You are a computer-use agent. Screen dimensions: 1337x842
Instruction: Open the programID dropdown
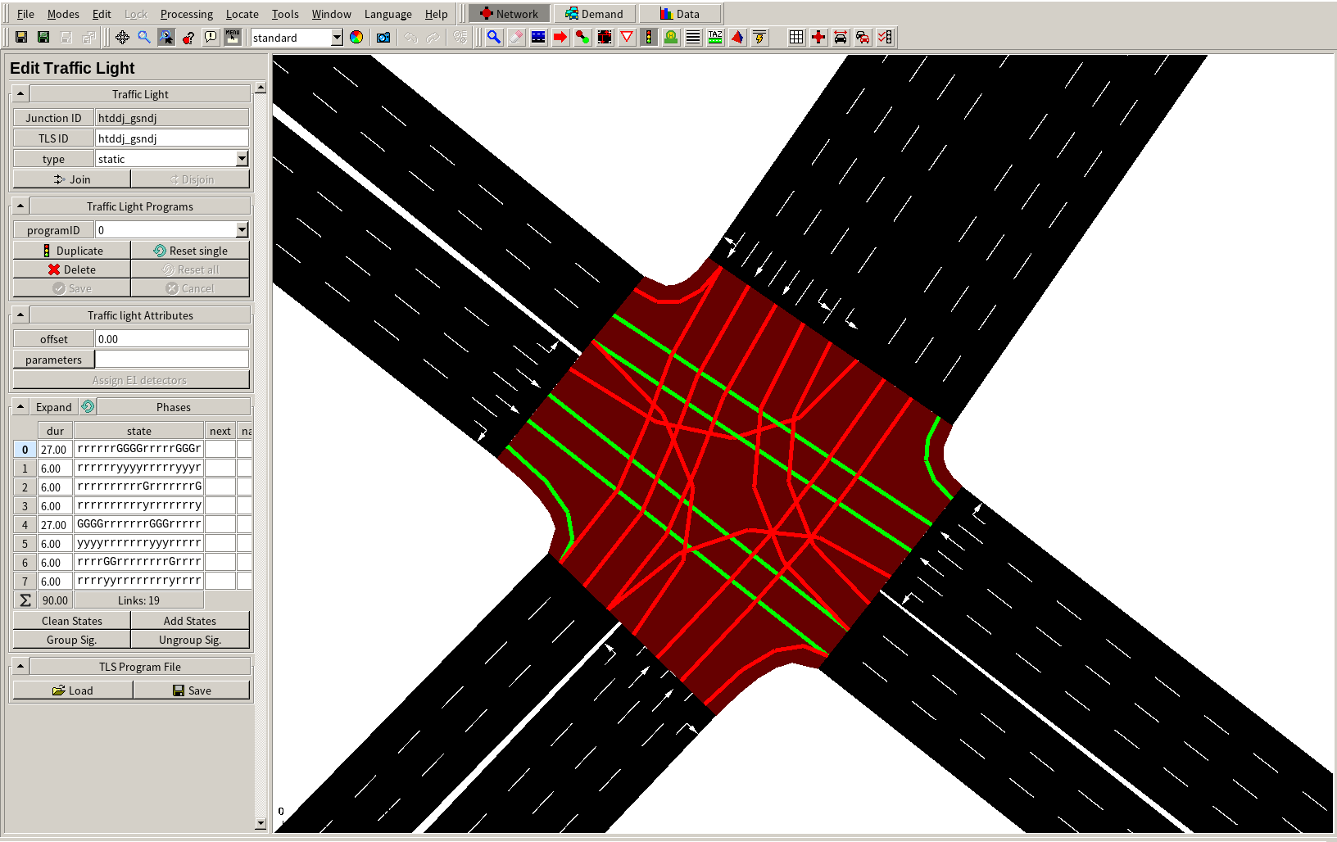[x=242, y=230]
